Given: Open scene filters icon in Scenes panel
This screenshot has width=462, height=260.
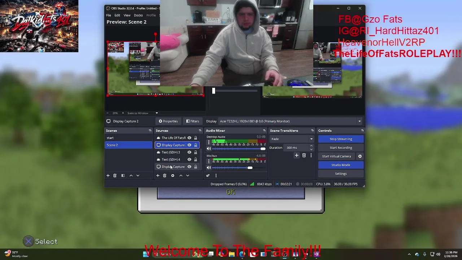Looking at the screenshot, I should tap(123, 175).
